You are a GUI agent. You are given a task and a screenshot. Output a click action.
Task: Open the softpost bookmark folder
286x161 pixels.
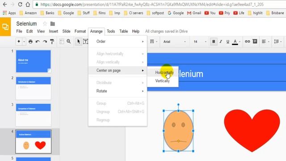(155, 13)
